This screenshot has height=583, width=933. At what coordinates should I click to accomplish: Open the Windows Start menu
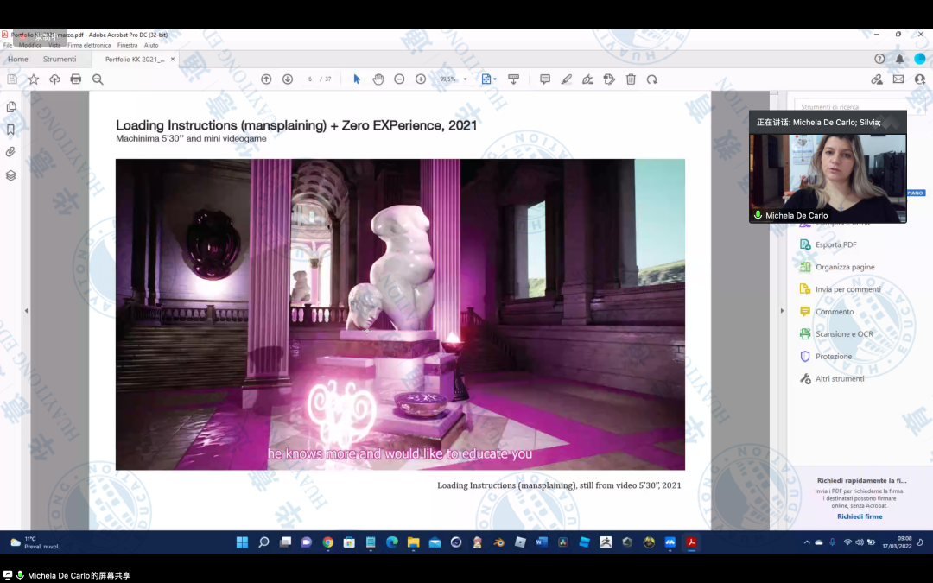pyautogui.click(x=242, y=542)
